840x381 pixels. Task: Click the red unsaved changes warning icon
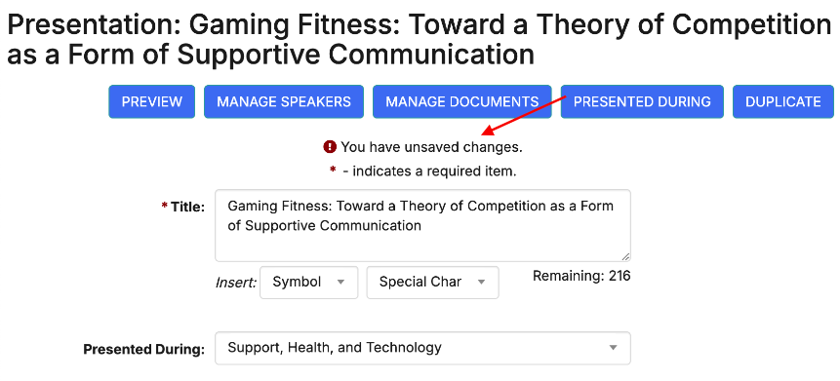point(330,146)
